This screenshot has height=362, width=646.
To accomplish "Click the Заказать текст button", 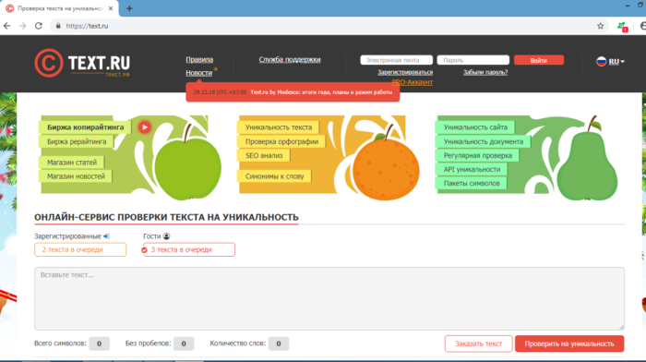I will point(478,344).
